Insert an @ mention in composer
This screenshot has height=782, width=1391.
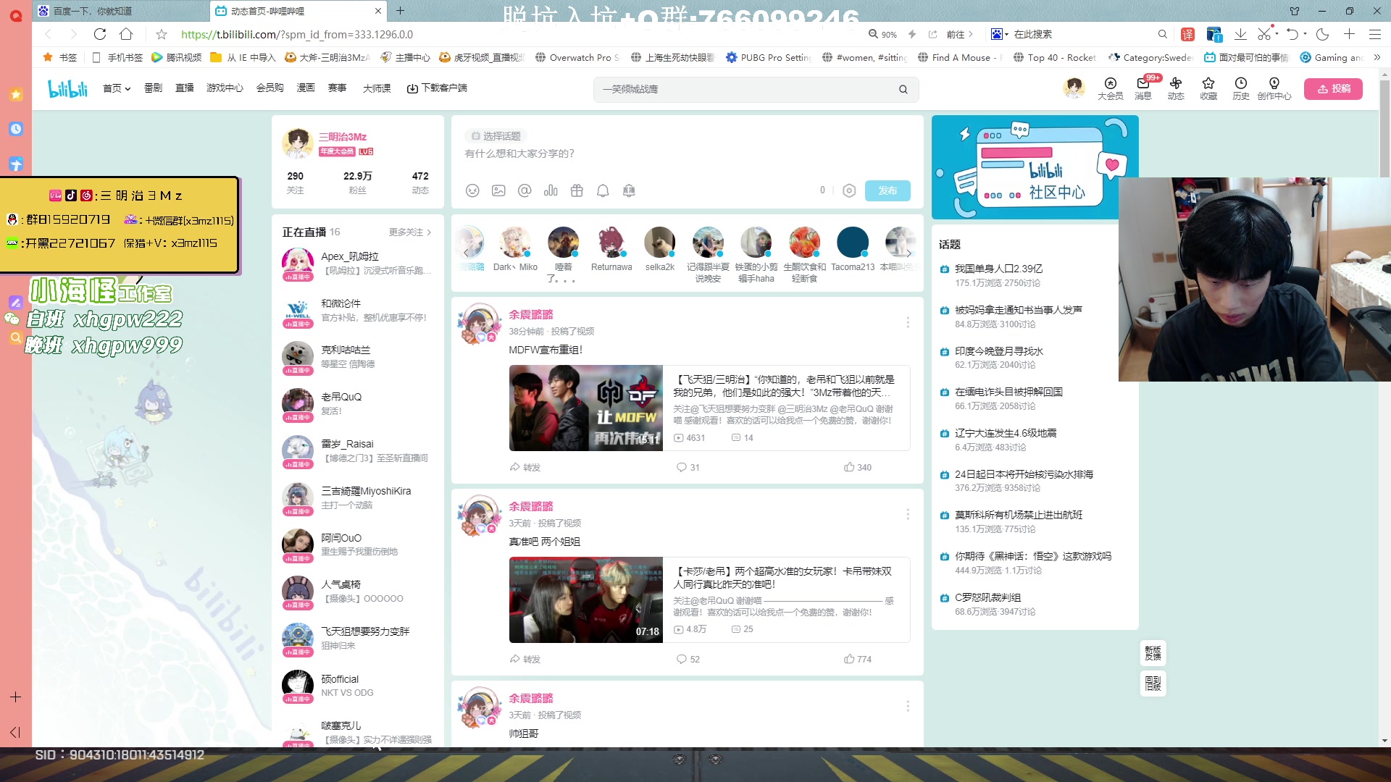pyautogui.click(x=525, y=190)
